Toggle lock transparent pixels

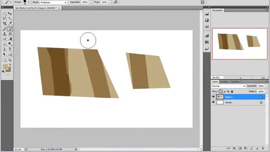tap(221, 91)
